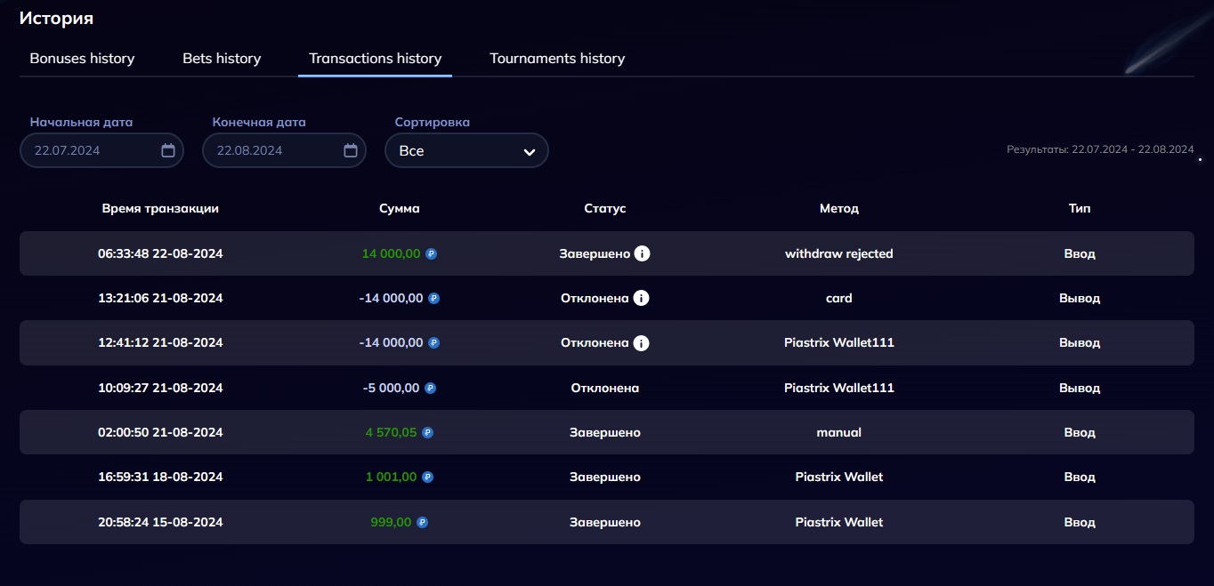
Task: Click end date field showing 22.08.2024
Action: (x=273, y=150)
